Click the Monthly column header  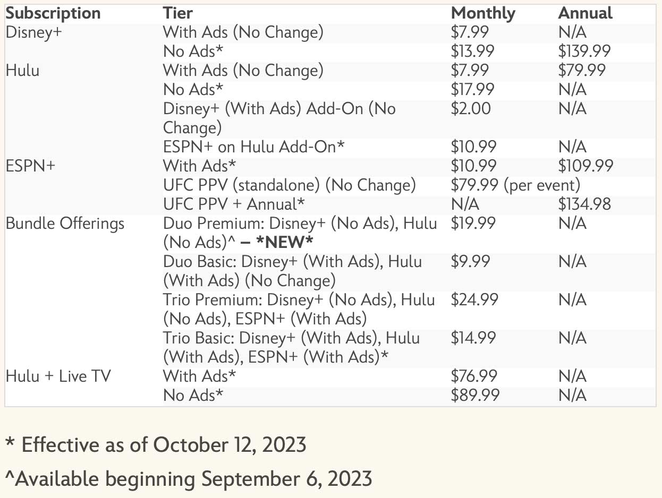tap(483, 13)
